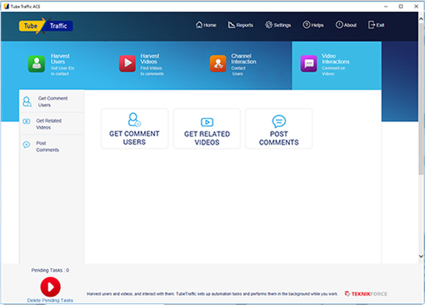
Task: Switch to the Harvest Users tab
Action: [51, 65]
